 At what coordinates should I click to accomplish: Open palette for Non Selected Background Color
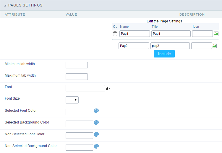[96, 146]
